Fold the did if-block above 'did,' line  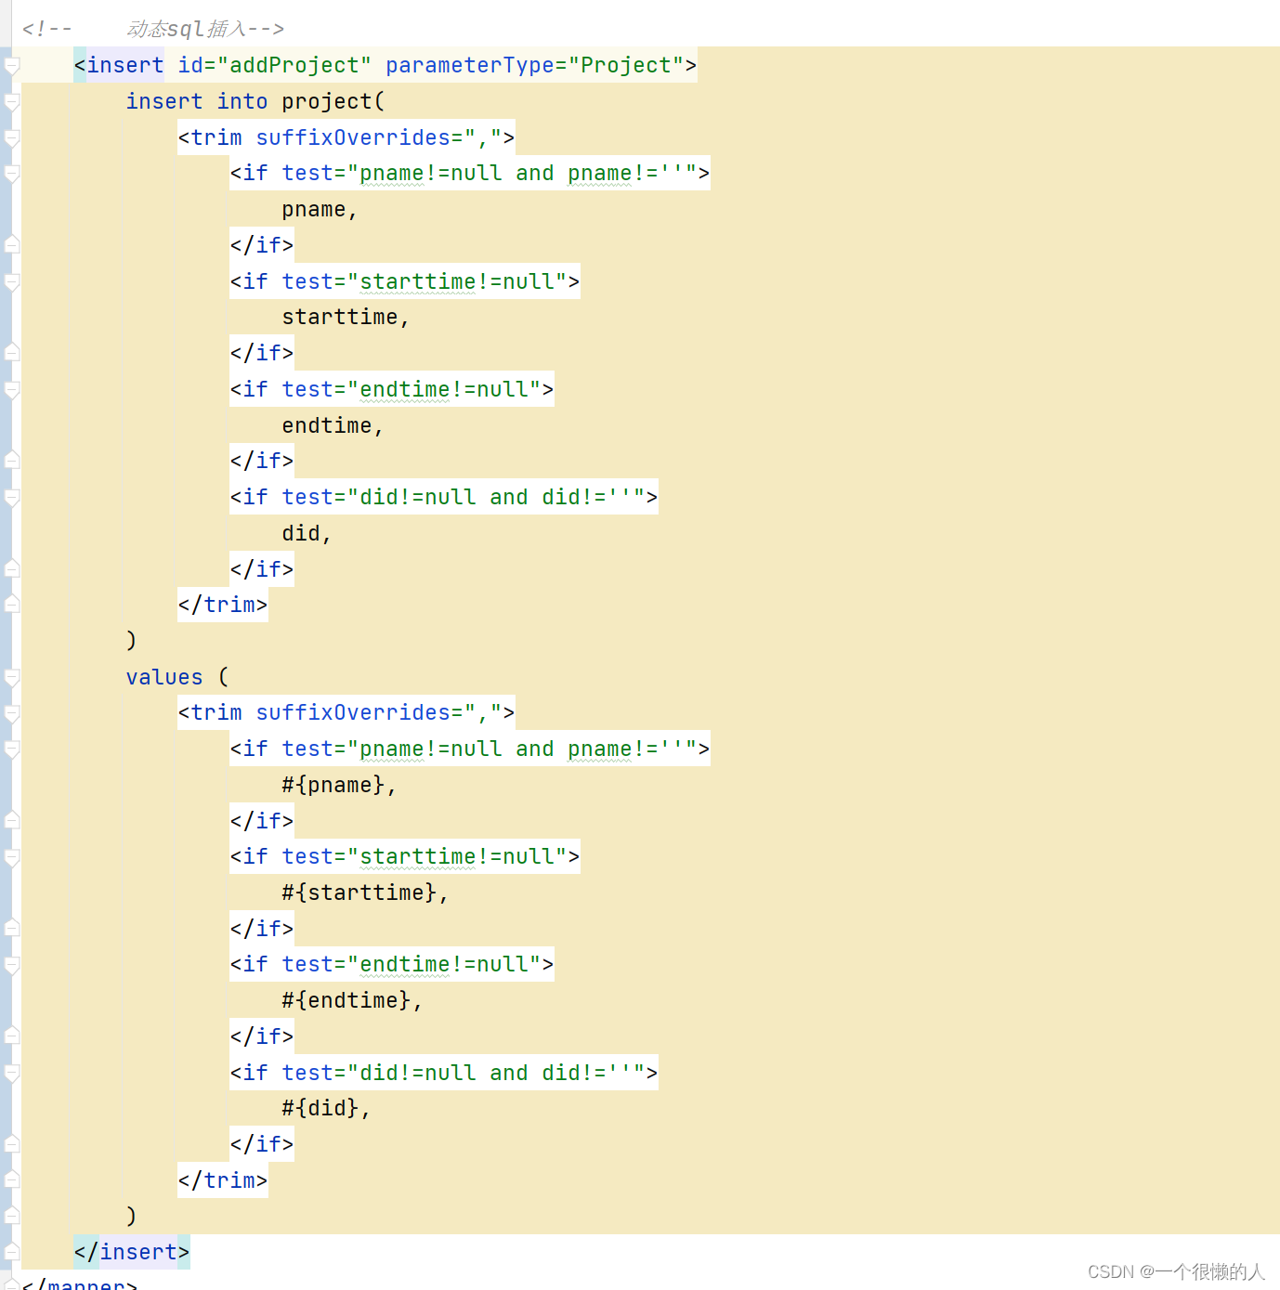[11, 498]
